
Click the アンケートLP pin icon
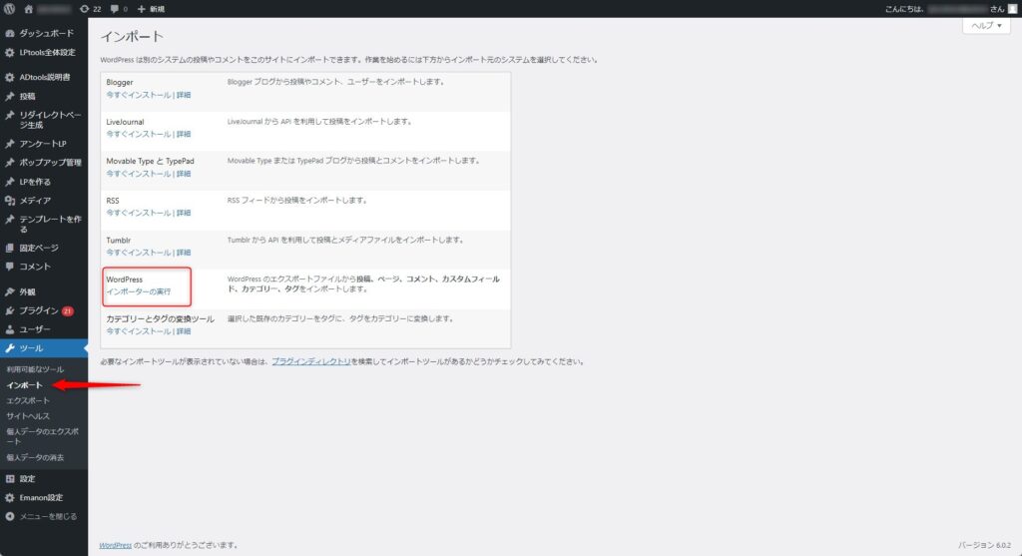pyautogui.click(x=9, y=144)
